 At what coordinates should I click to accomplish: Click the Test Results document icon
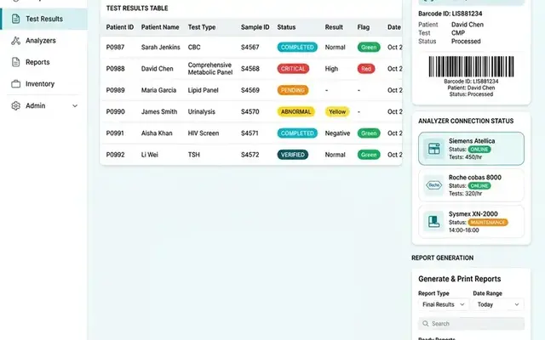coord(15,19)
